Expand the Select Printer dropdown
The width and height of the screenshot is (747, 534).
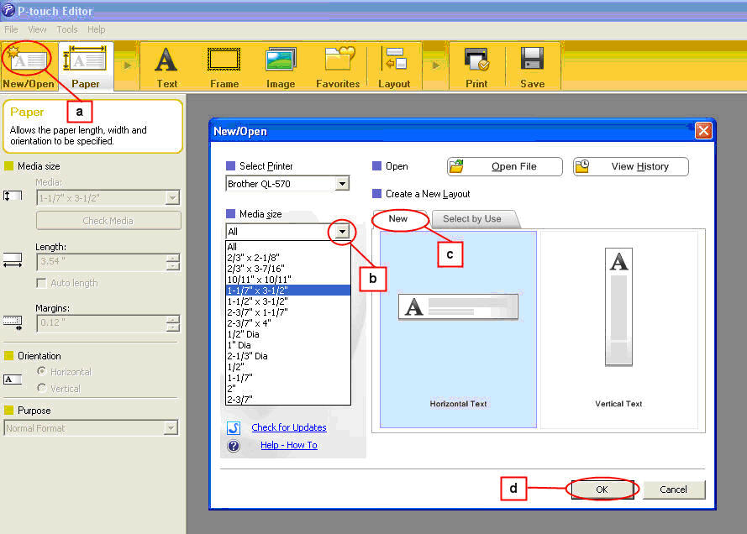click(341, 183)
